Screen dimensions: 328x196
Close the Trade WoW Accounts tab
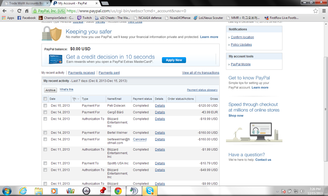(47, 3)
